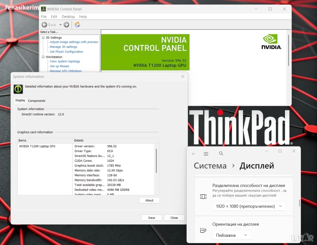Click the Details column header
The image size is (317, 245).
tap(116, 141)
